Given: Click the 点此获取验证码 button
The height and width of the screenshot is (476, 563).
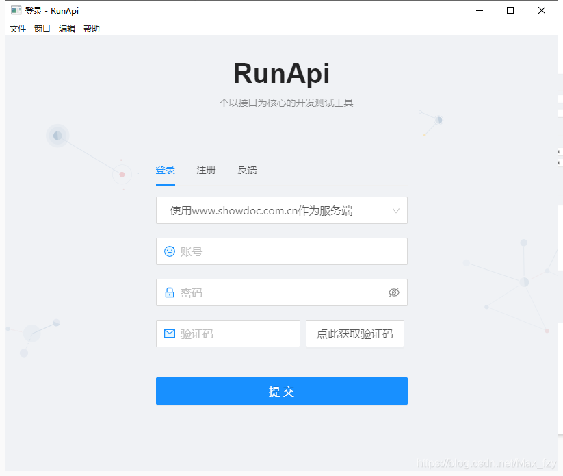Looking at the screenshot, I should tap(354, 334).
